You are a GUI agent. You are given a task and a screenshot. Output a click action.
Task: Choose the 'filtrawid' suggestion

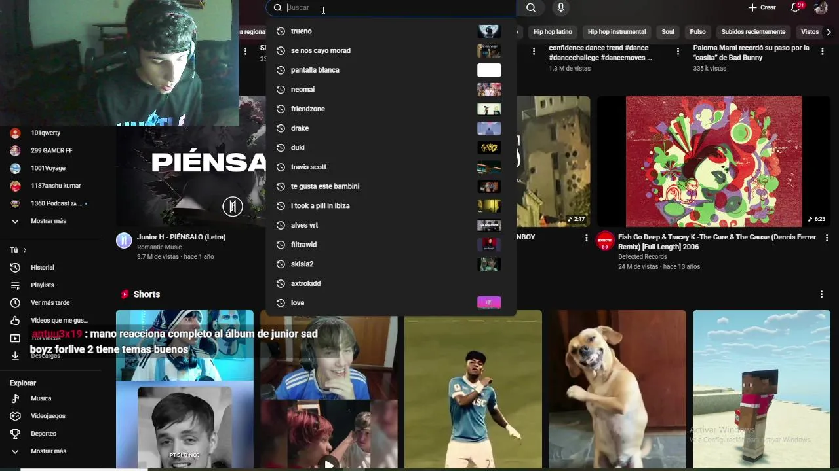391,245
